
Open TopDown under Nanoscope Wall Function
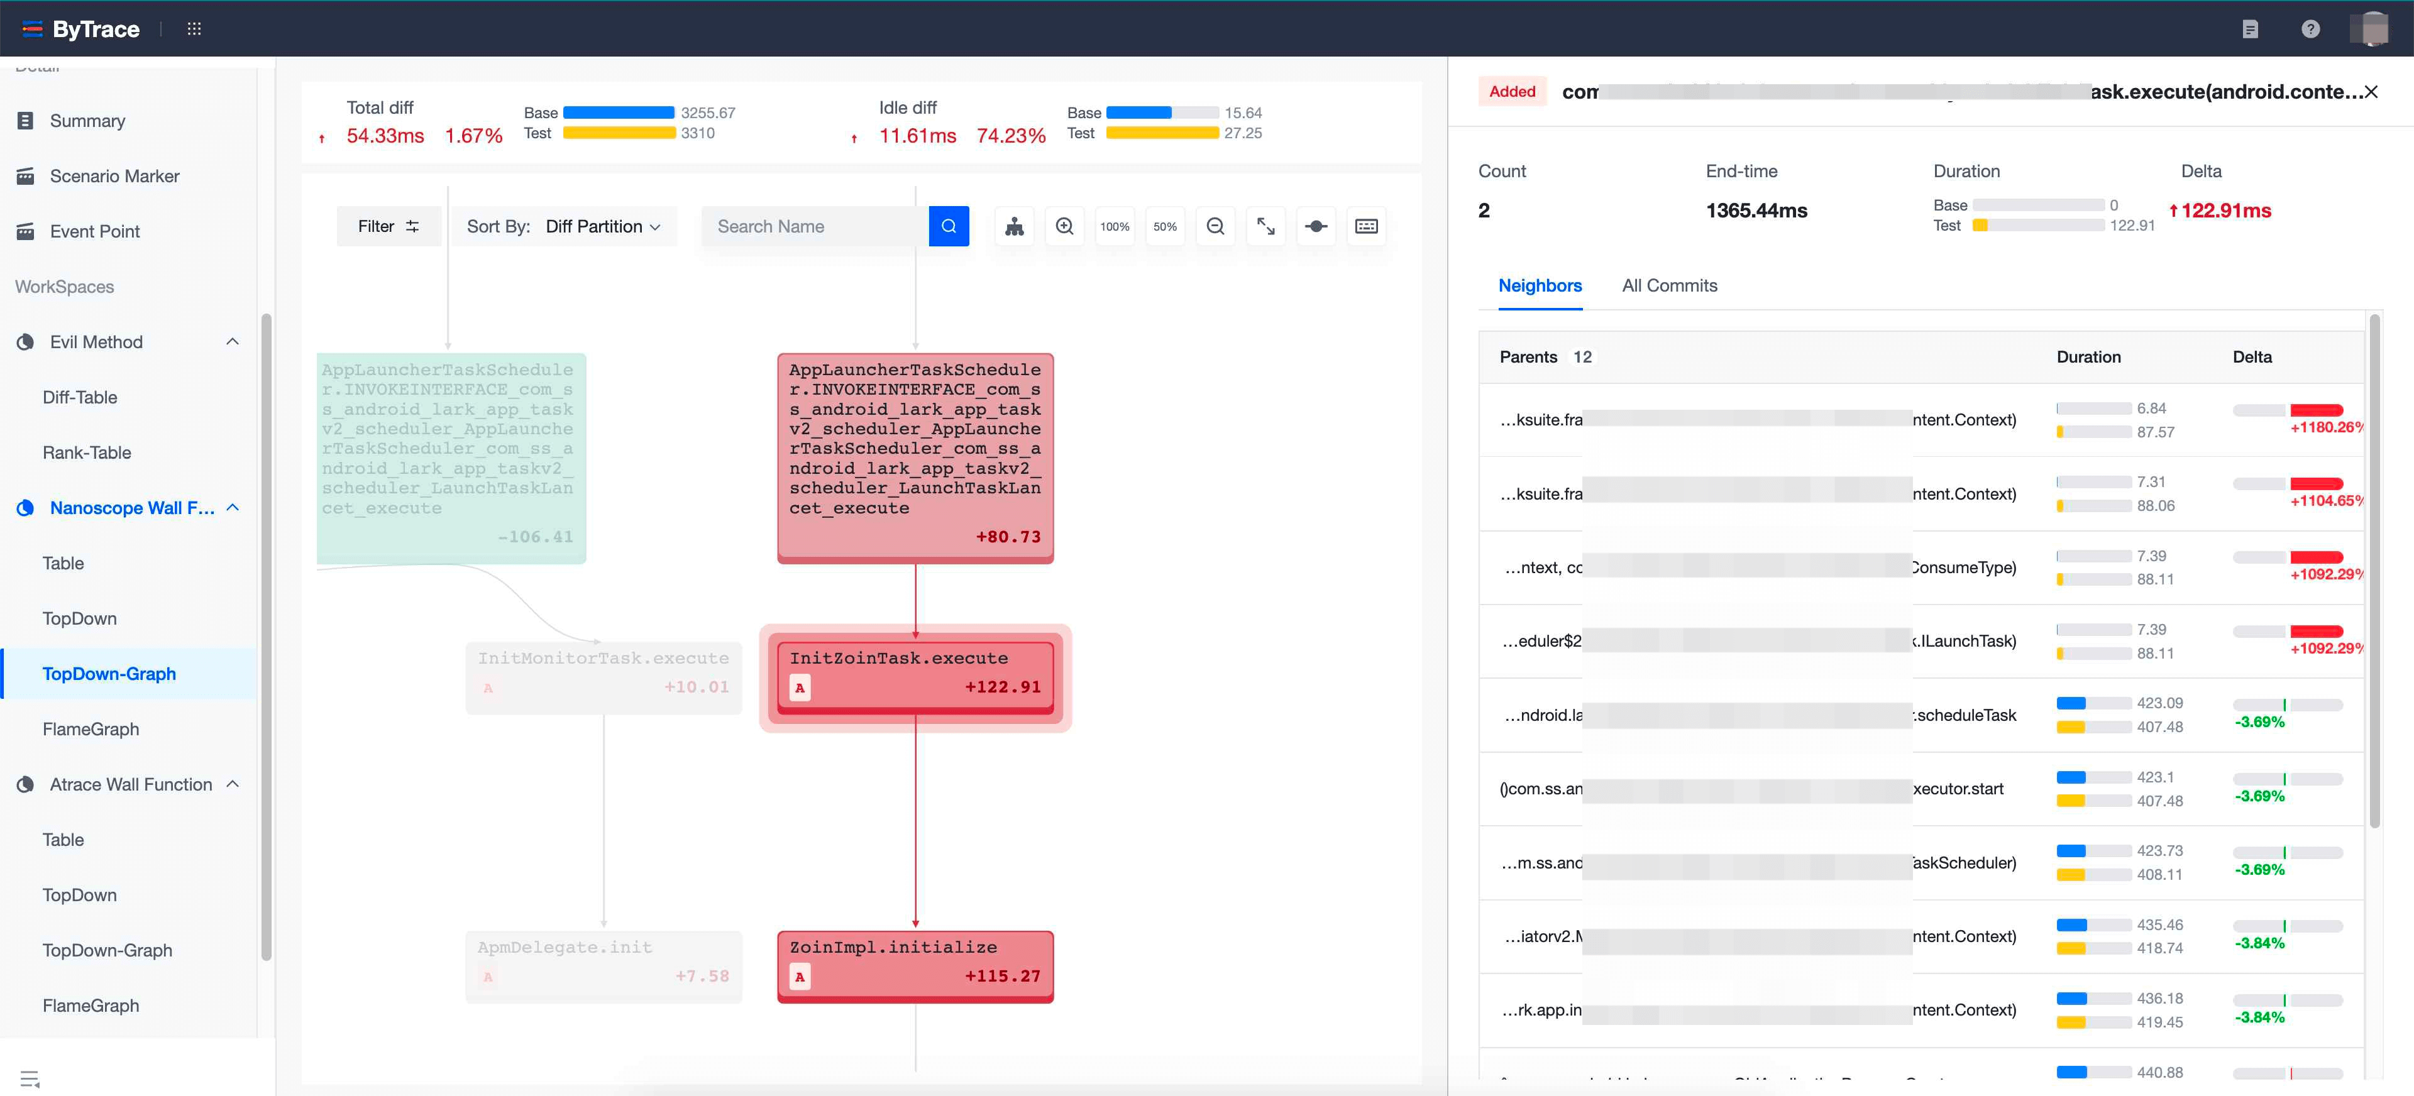[79, 618]
